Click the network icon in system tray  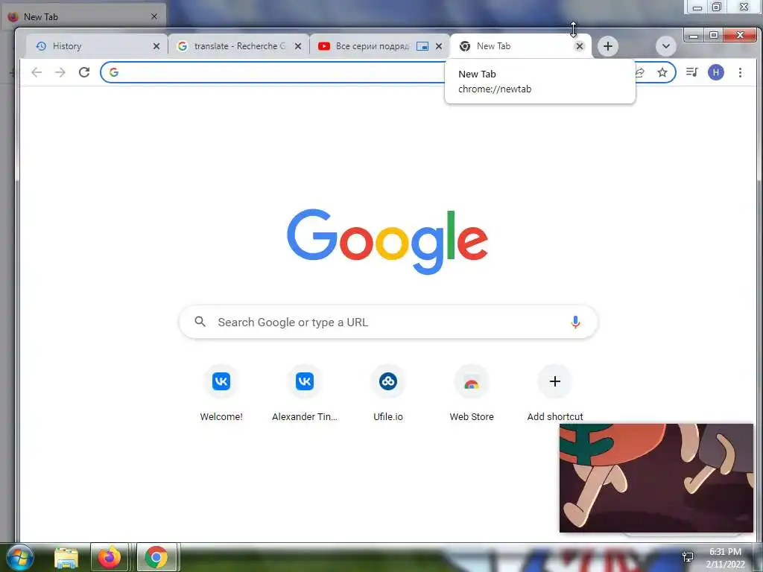688,556
